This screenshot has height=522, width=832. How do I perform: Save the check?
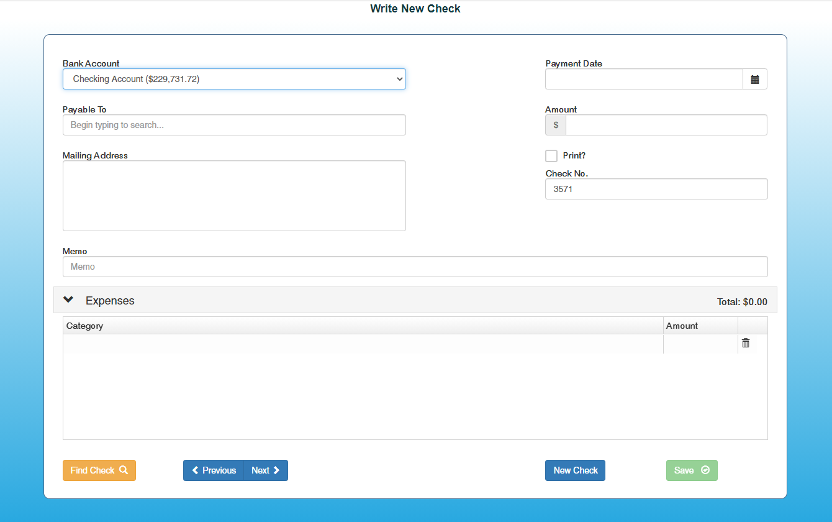pos(692,470)
